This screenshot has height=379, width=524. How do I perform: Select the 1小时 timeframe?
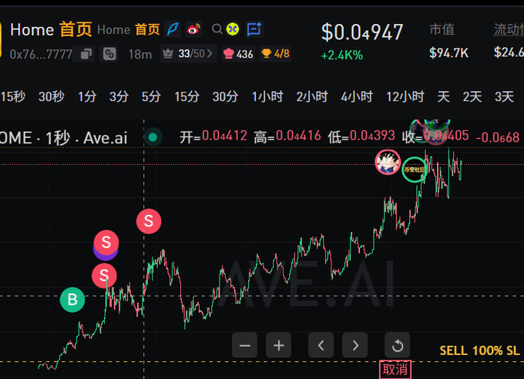click(267, 96)
